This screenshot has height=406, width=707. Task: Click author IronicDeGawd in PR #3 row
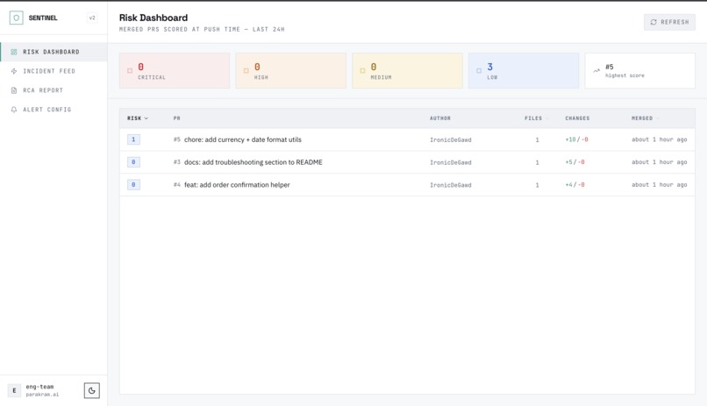coord(451,163)
